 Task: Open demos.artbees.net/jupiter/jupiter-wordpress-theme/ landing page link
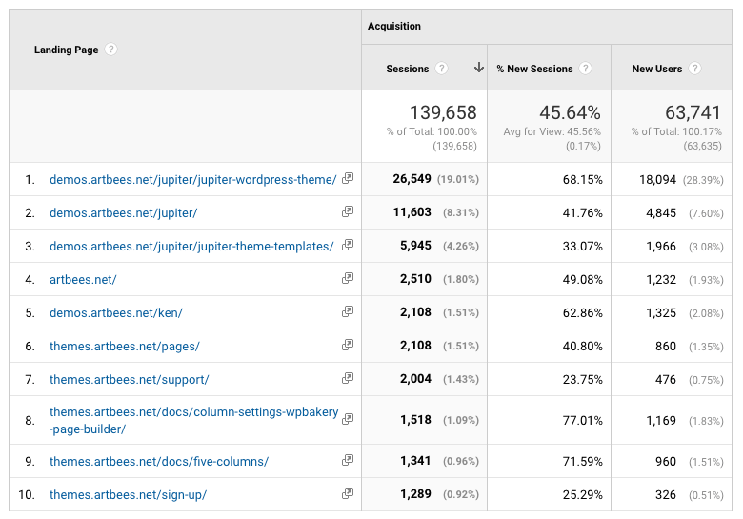(x=192, y=180)
